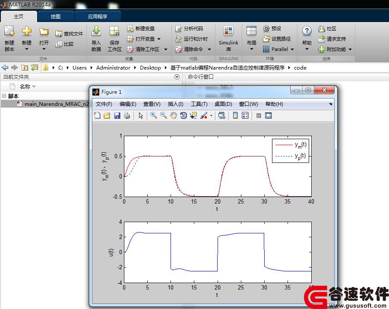Open the 桌面(D) menu in Figure 1
Image resolution: width=389 pixels, height=309 pixels.
click(x=223, y=104)
